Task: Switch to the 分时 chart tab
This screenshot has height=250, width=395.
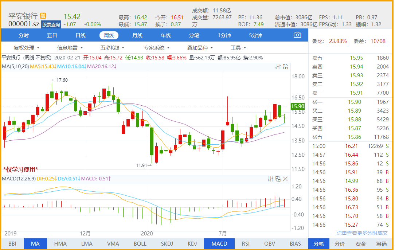Action: click(x=24, y=35)
